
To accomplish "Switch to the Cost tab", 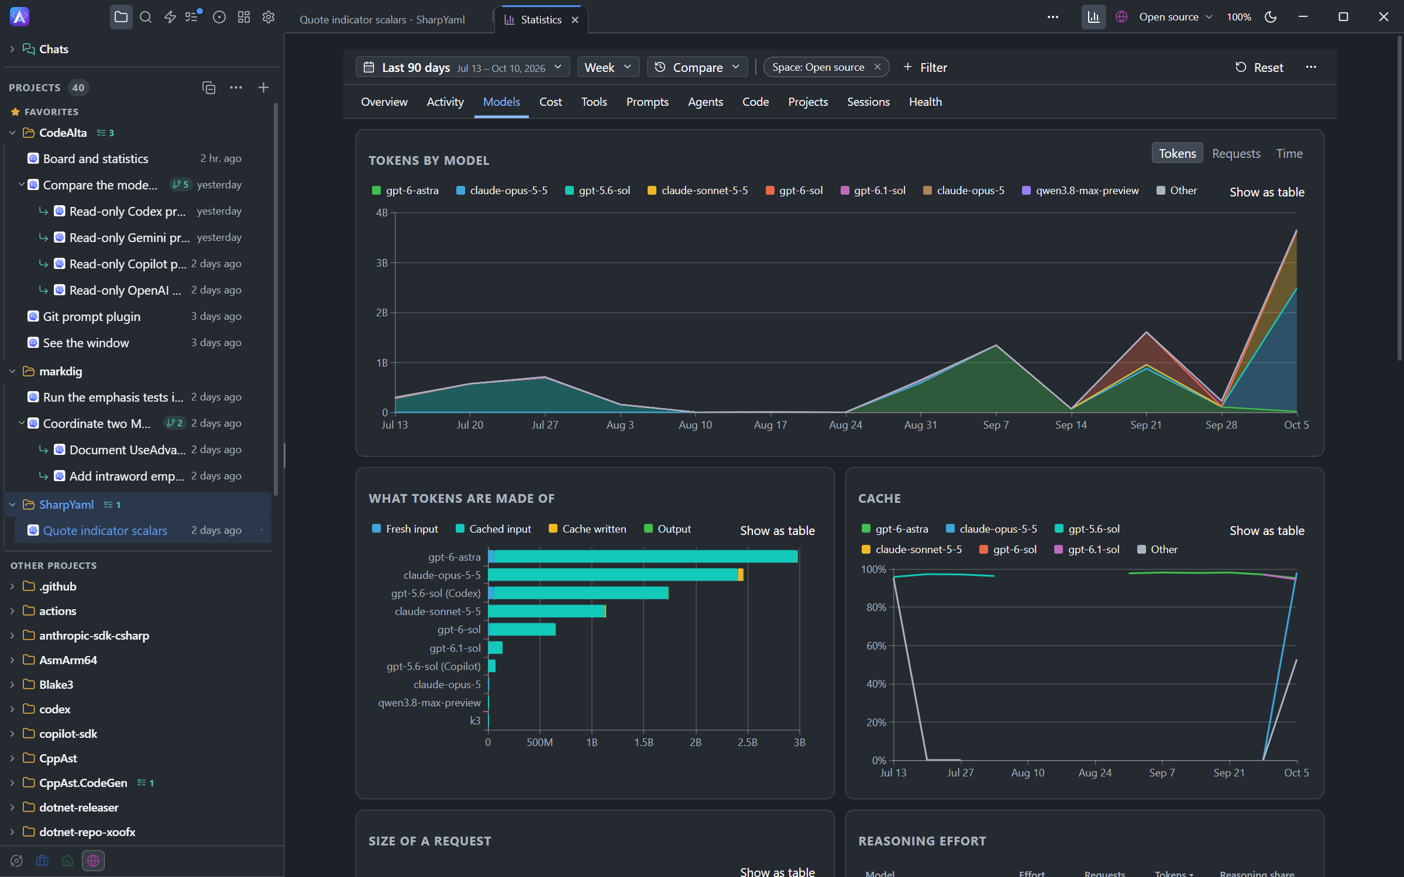I will [550, 102].
